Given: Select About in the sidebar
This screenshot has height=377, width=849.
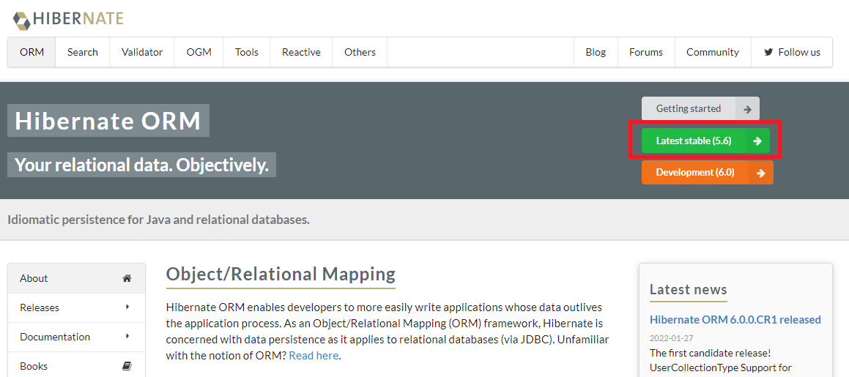Looking at the screenshot, I should click(76, 279).
